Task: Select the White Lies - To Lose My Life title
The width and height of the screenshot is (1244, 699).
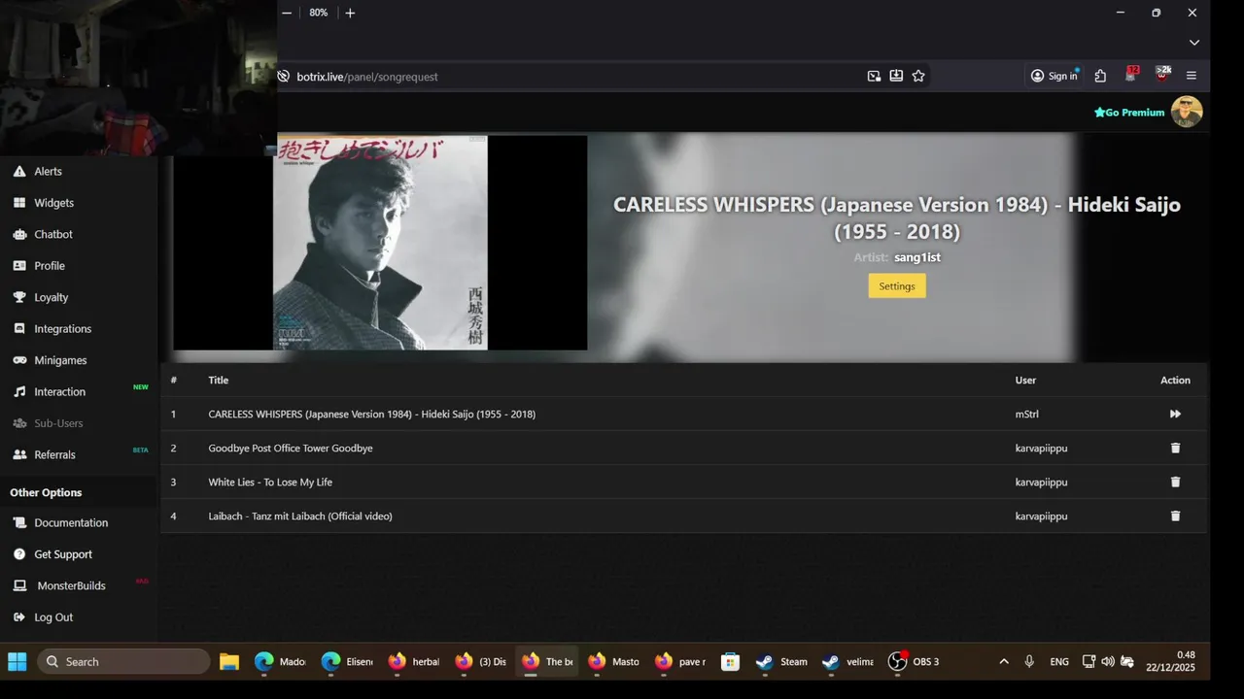Action: click(270, 482)
